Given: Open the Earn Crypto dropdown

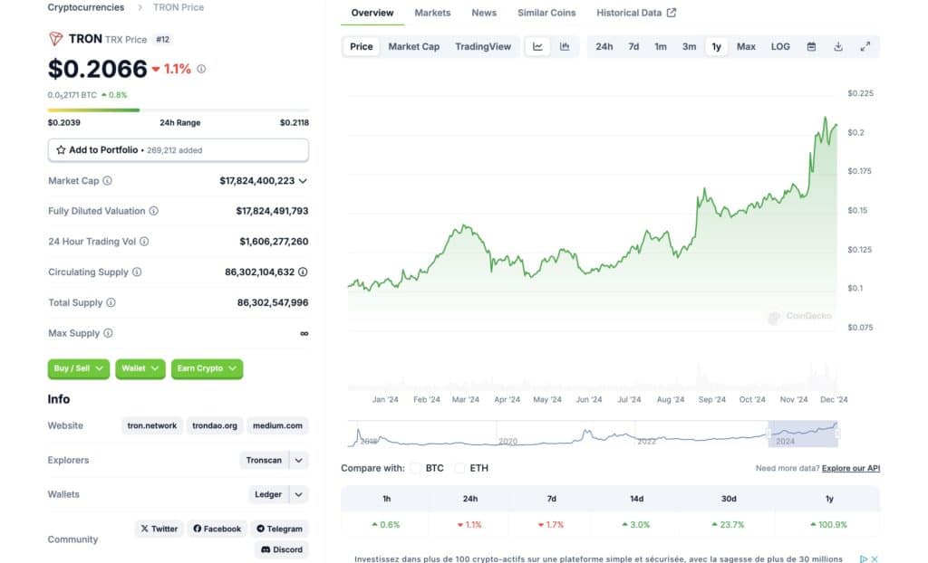Looking at the screenshot, I should (x=207, y=368).
